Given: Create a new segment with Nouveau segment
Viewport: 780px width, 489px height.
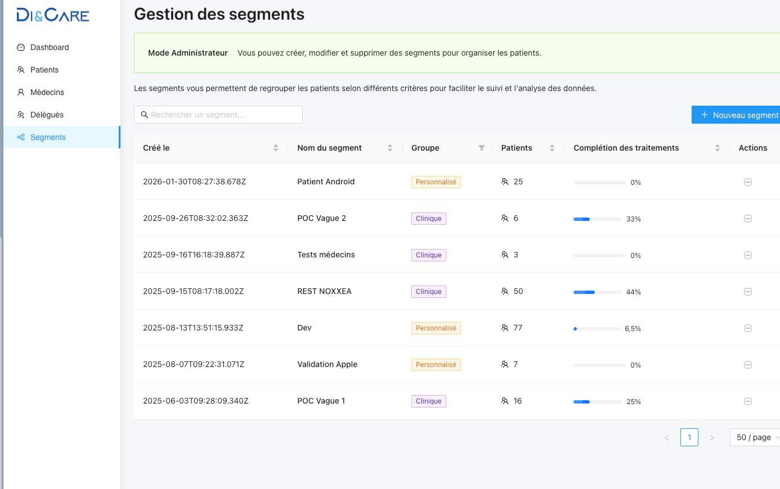Looking at the screenshot, I should (x=737, y=115).
